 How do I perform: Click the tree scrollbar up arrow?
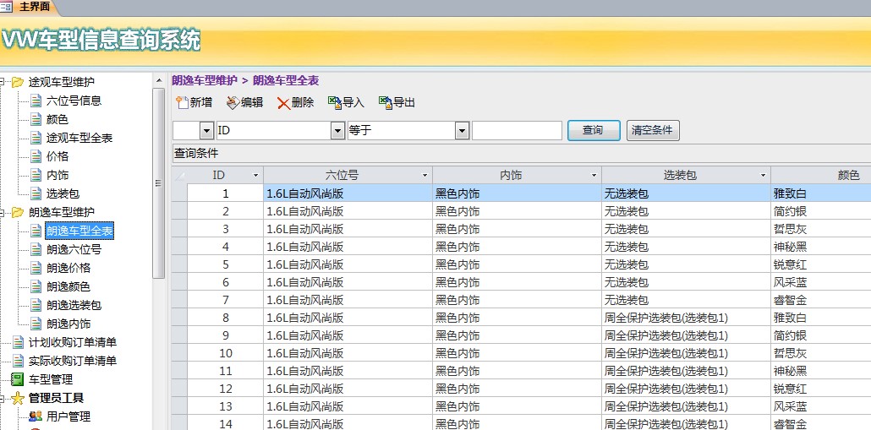pyautogui.click(x=158, y=80)
